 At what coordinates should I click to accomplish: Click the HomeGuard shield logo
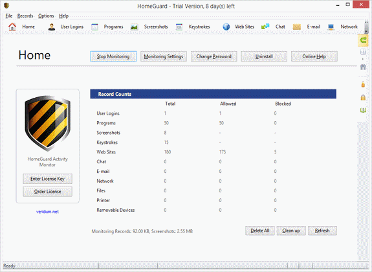coord(47,123)
